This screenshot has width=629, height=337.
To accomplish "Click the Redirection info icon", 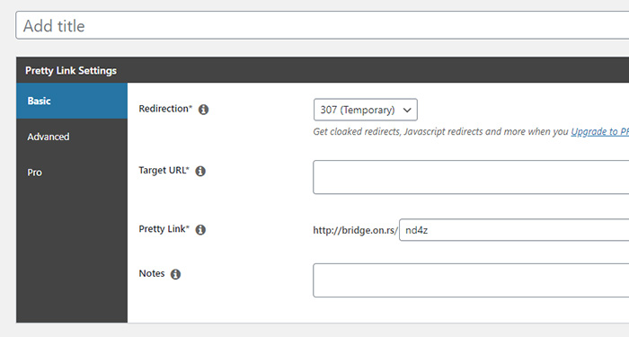I will tap(203, 109).
